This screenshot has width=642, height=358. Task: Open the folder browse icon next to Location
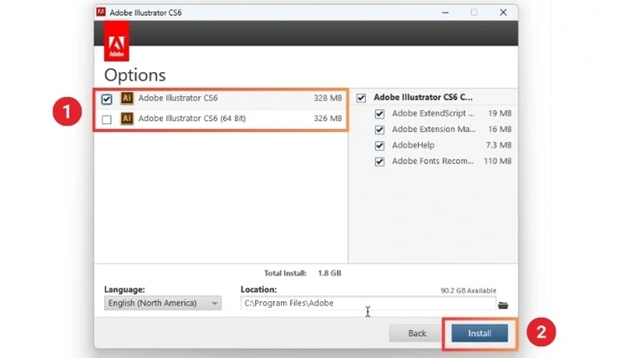(503, 304)
